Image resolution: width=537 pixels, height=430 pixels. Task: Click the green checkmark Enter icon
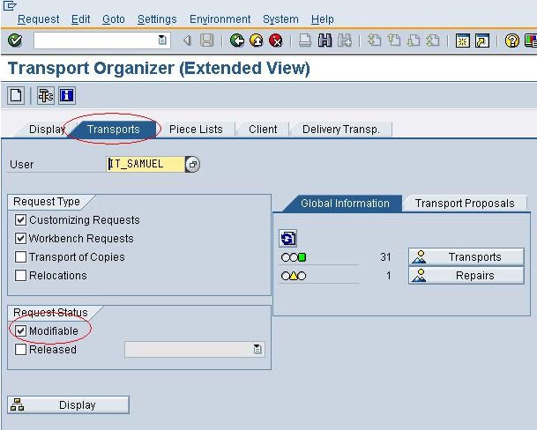[x=15, y=41]
